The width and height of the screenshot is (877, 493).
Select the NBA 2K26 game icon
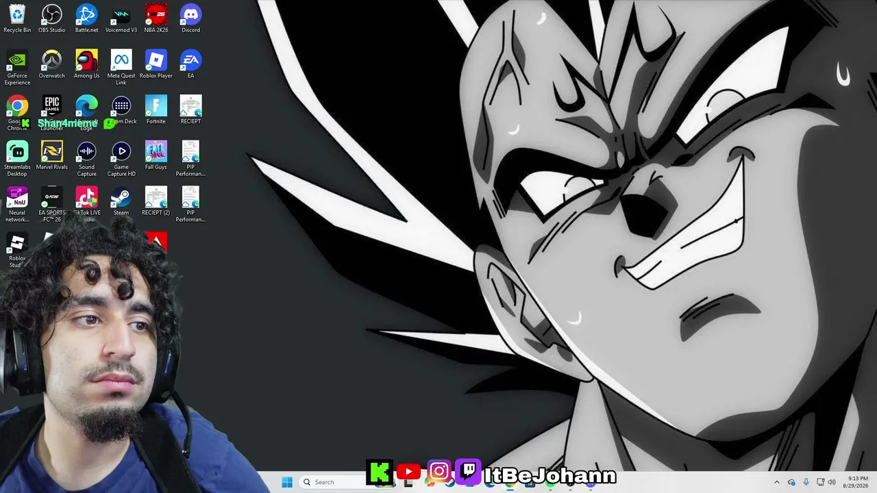click(x=156, y=18)
